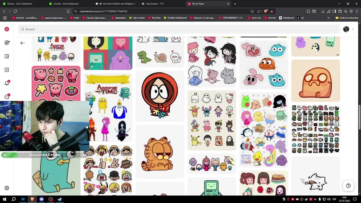Viewport: 361px width, 203px height.
Task: Bookmark this page with bookmark icon
Action: (x=68, y=11)
